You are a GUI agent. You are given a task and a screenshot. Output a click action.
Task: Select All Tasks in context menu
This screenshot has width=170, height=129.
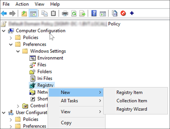point(76,101)
